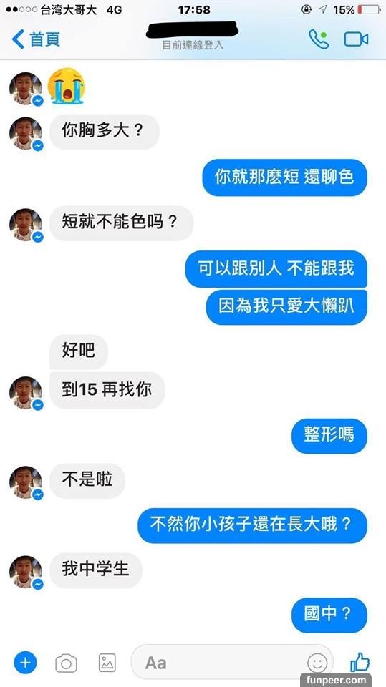Image resolution: width=386 pixels, height=687 pixels.
Task: Select the message 你胸多大？
Action: coord(105,132)
